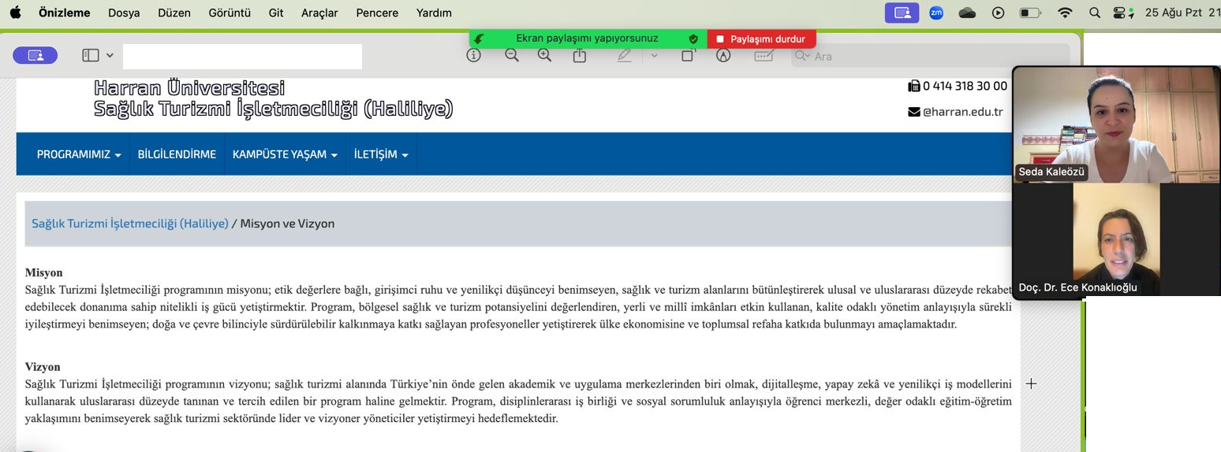The width and height of the screenshot is (1221, 452).
Task: Open the highlight color dropdown arrow
Action: 654,56
